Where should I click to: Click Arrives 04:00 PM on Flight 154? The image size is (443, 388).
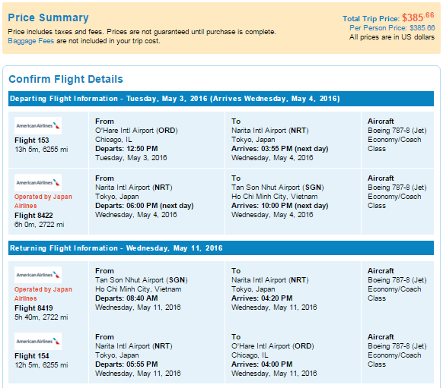[x=262, y=364]
